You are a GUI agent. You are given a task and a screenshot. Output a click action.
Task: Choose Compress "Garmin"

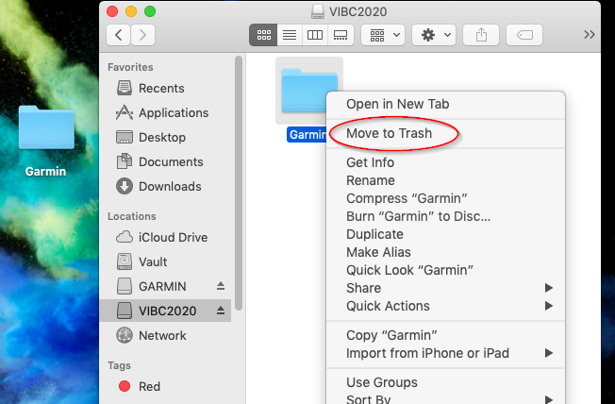445,198
